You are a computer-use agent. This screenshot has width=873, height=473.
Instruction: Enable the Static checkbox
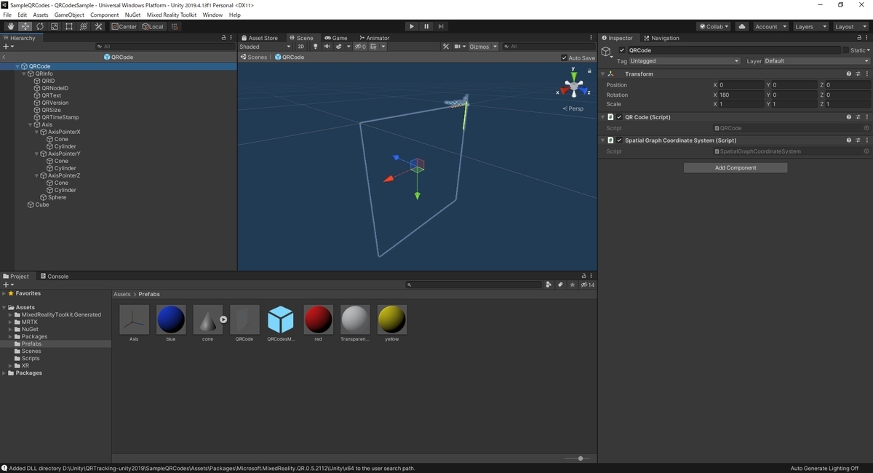[x=845, y=50]
